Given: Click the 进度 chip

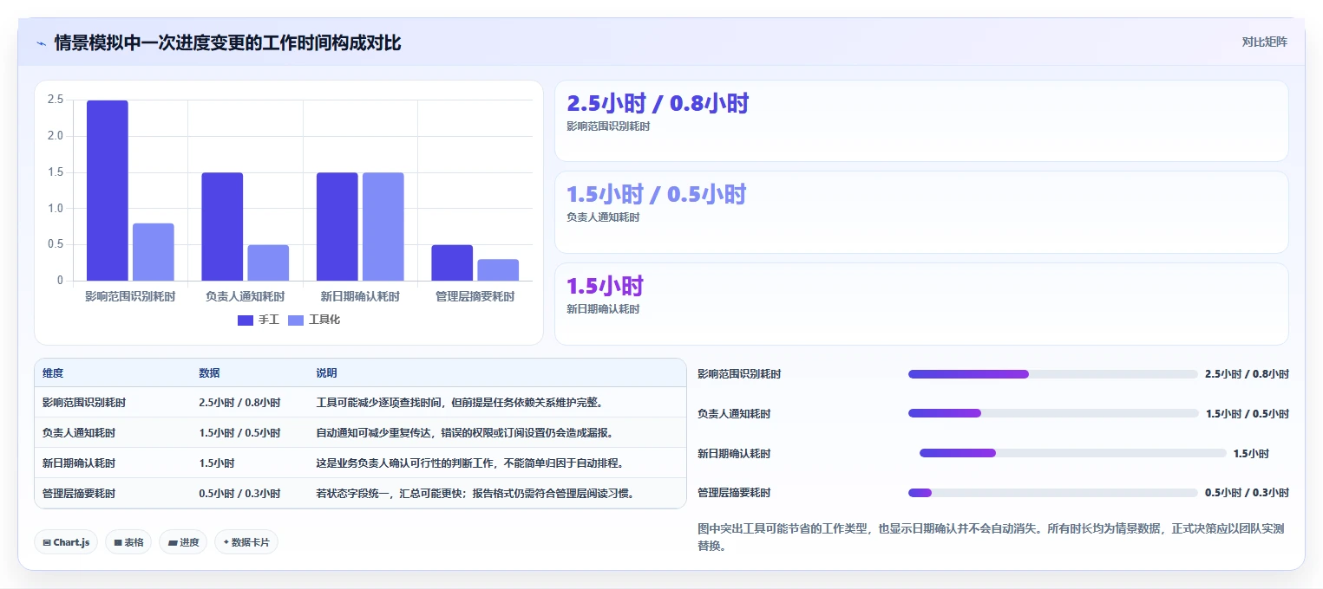Looking at the screenshot, I should tap(183, 542).
